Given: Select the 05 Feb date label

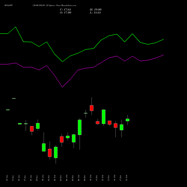Looking at the screenshot, I should click(73, 178).
